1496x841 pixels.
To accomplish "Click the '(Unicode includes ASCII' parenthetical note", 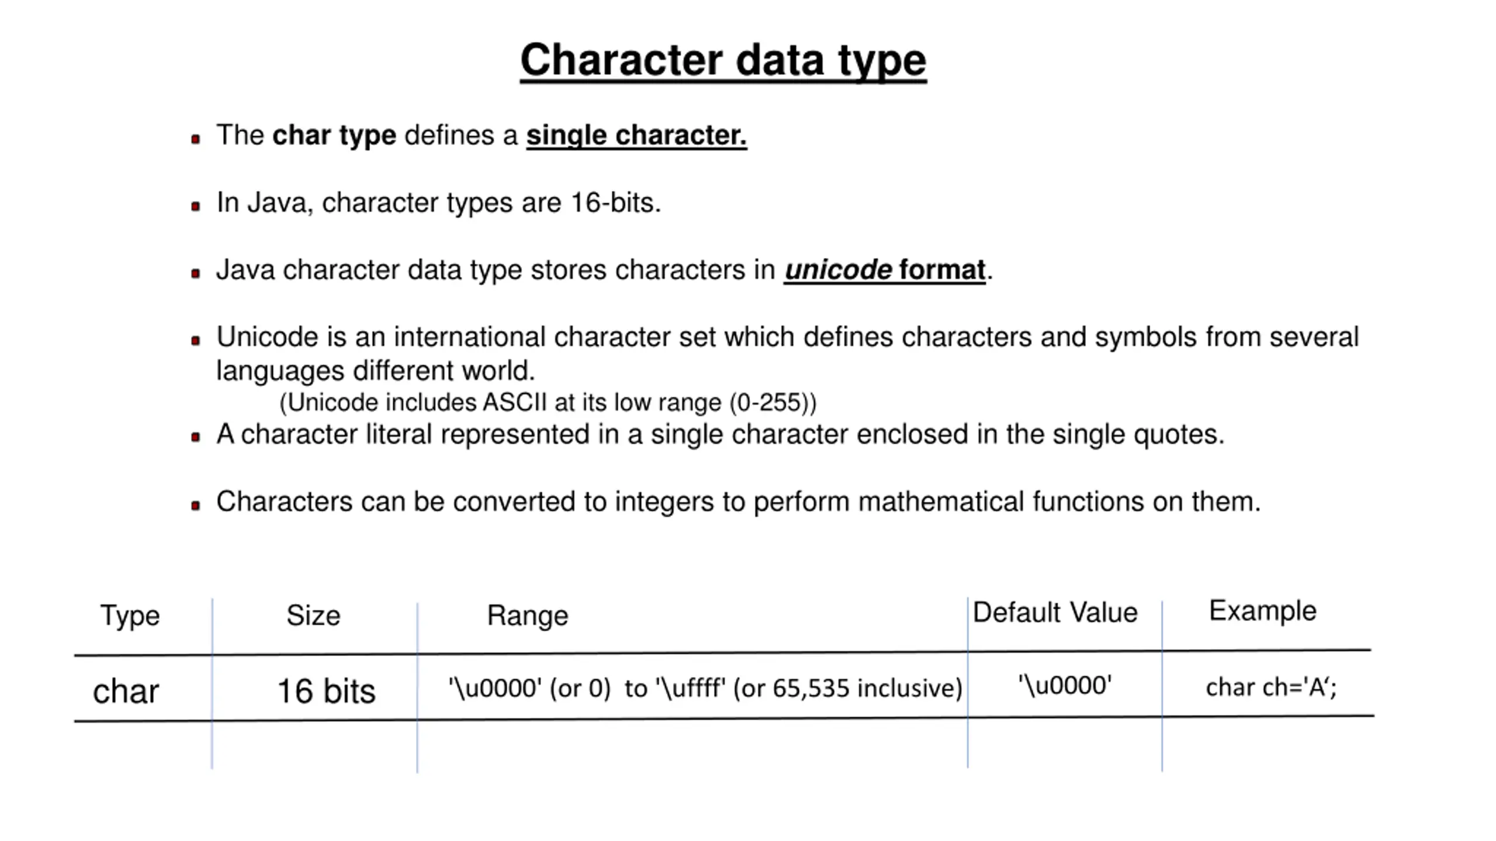I will pos(548,403).
